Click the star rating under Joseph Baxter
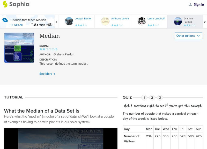 (x=81, y=25)
